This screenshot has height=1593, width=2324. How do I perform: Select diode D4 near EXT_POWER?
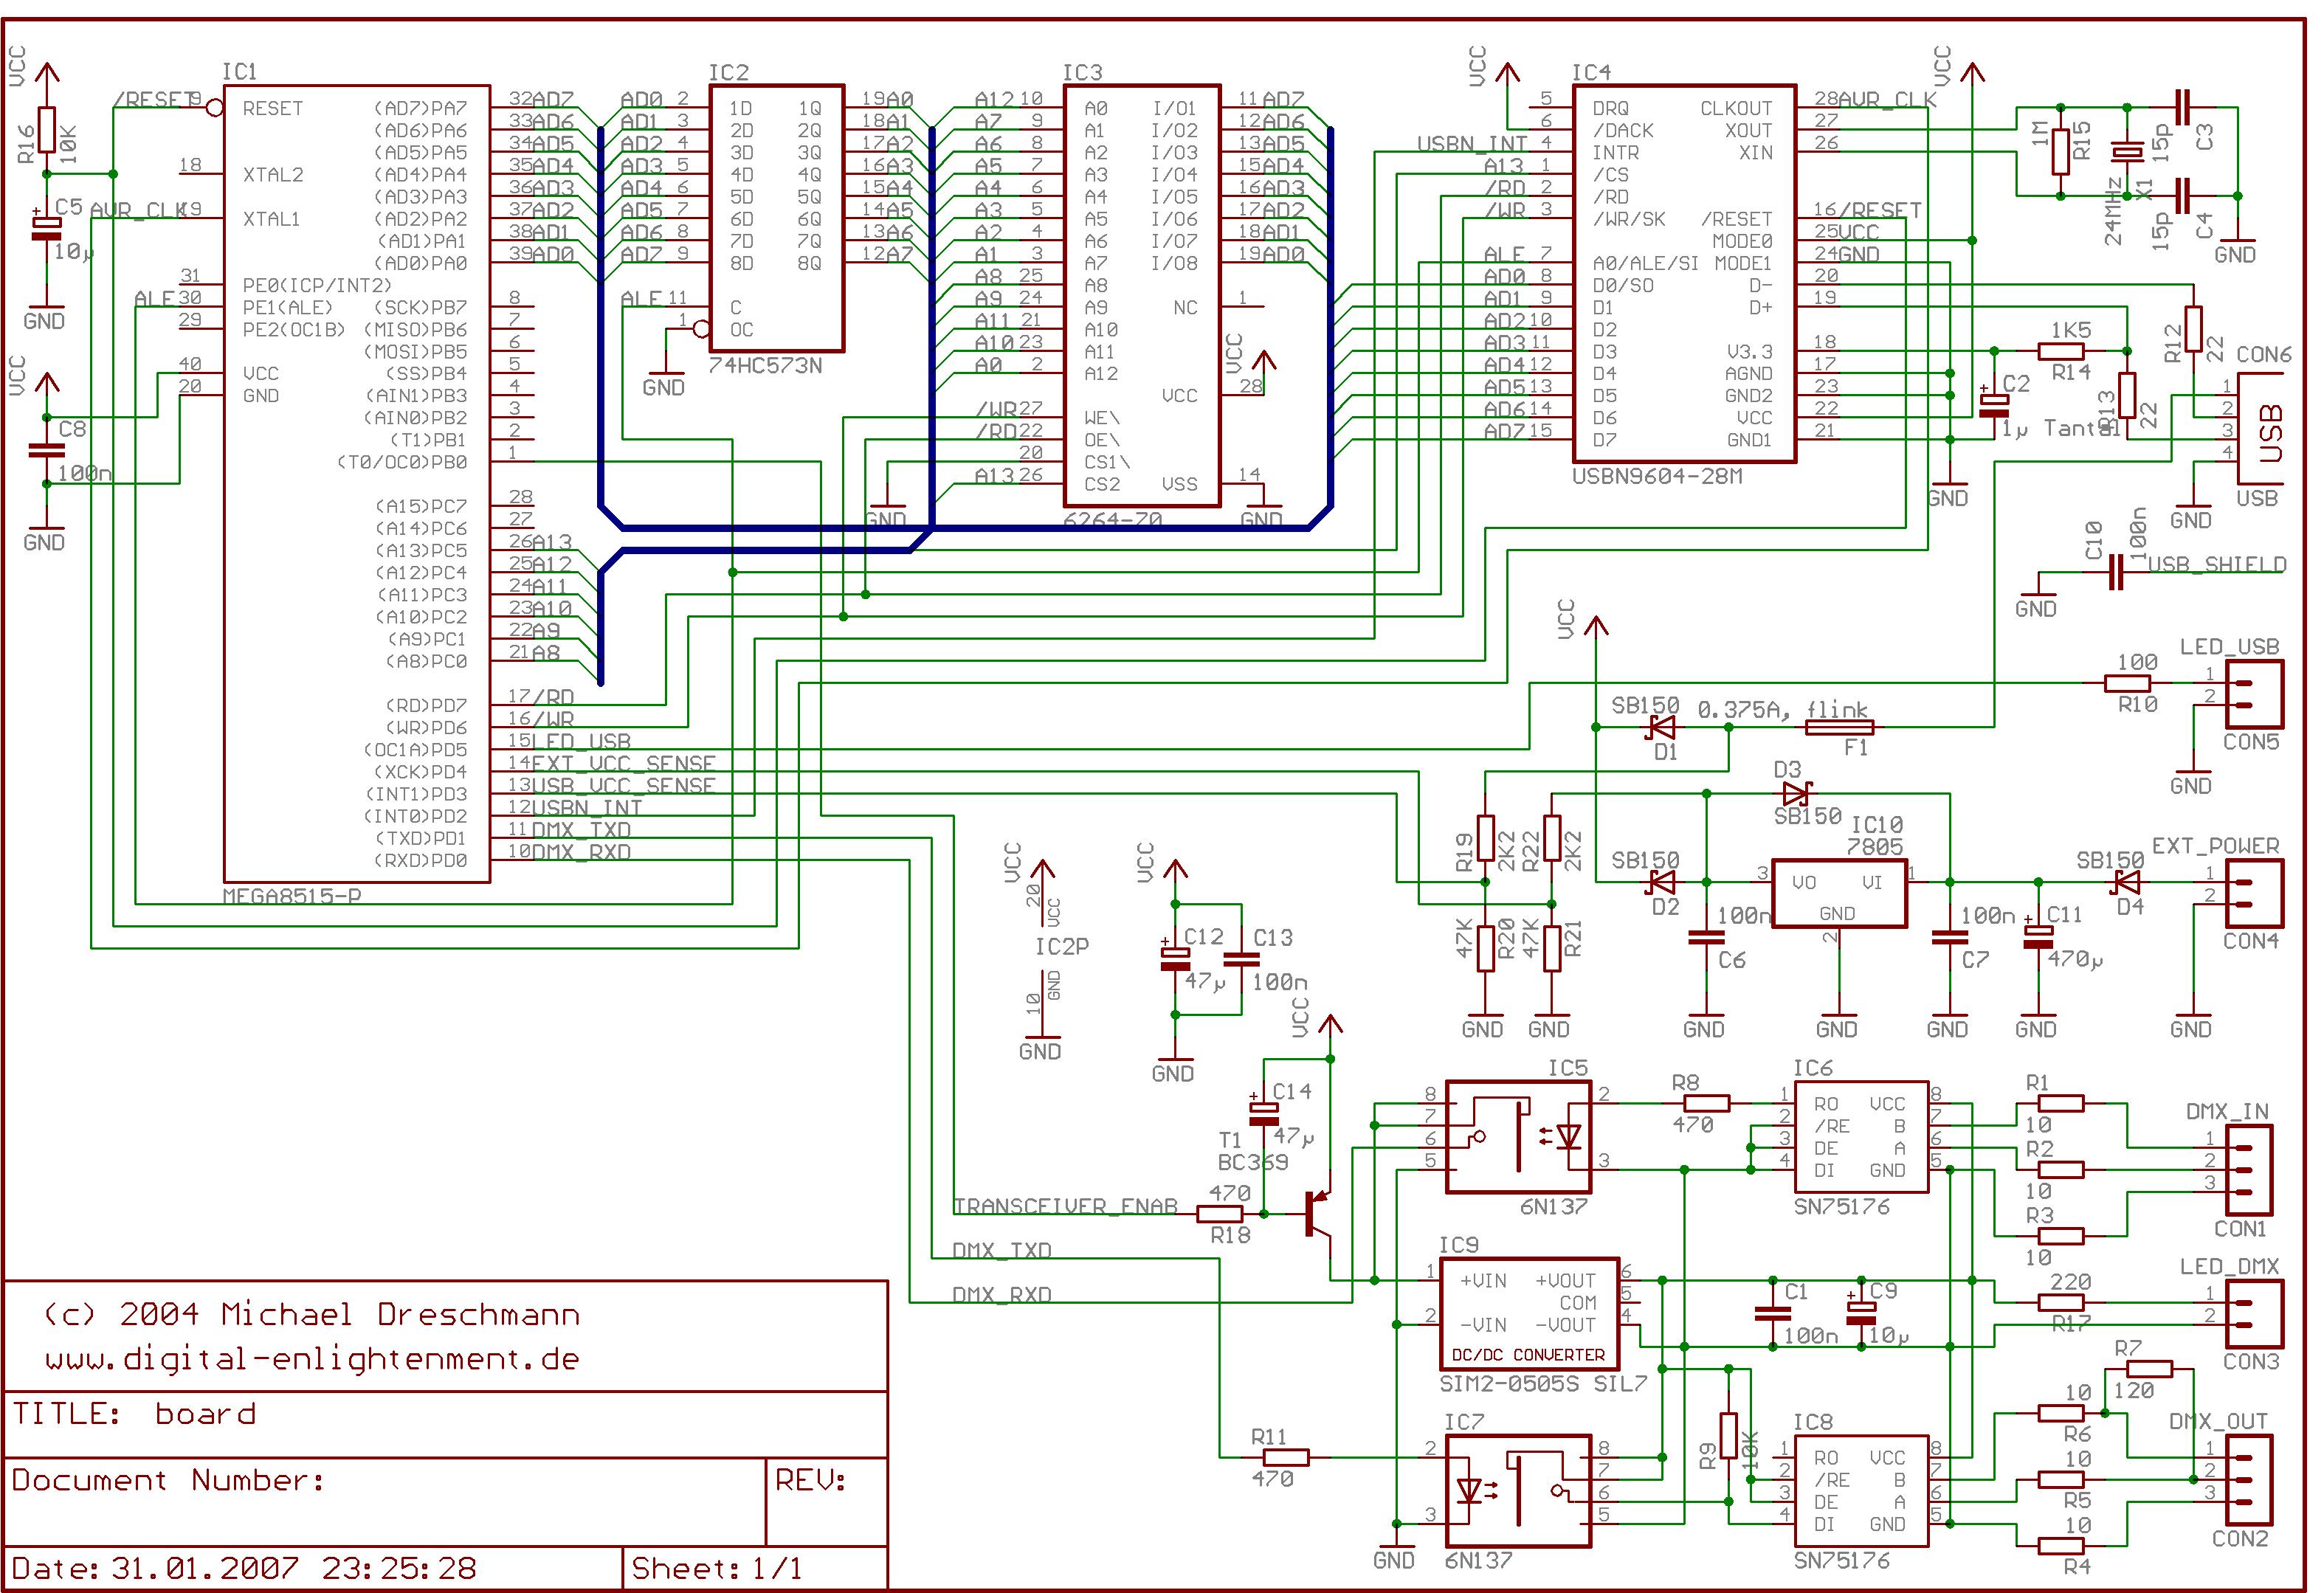point(2126,882)
